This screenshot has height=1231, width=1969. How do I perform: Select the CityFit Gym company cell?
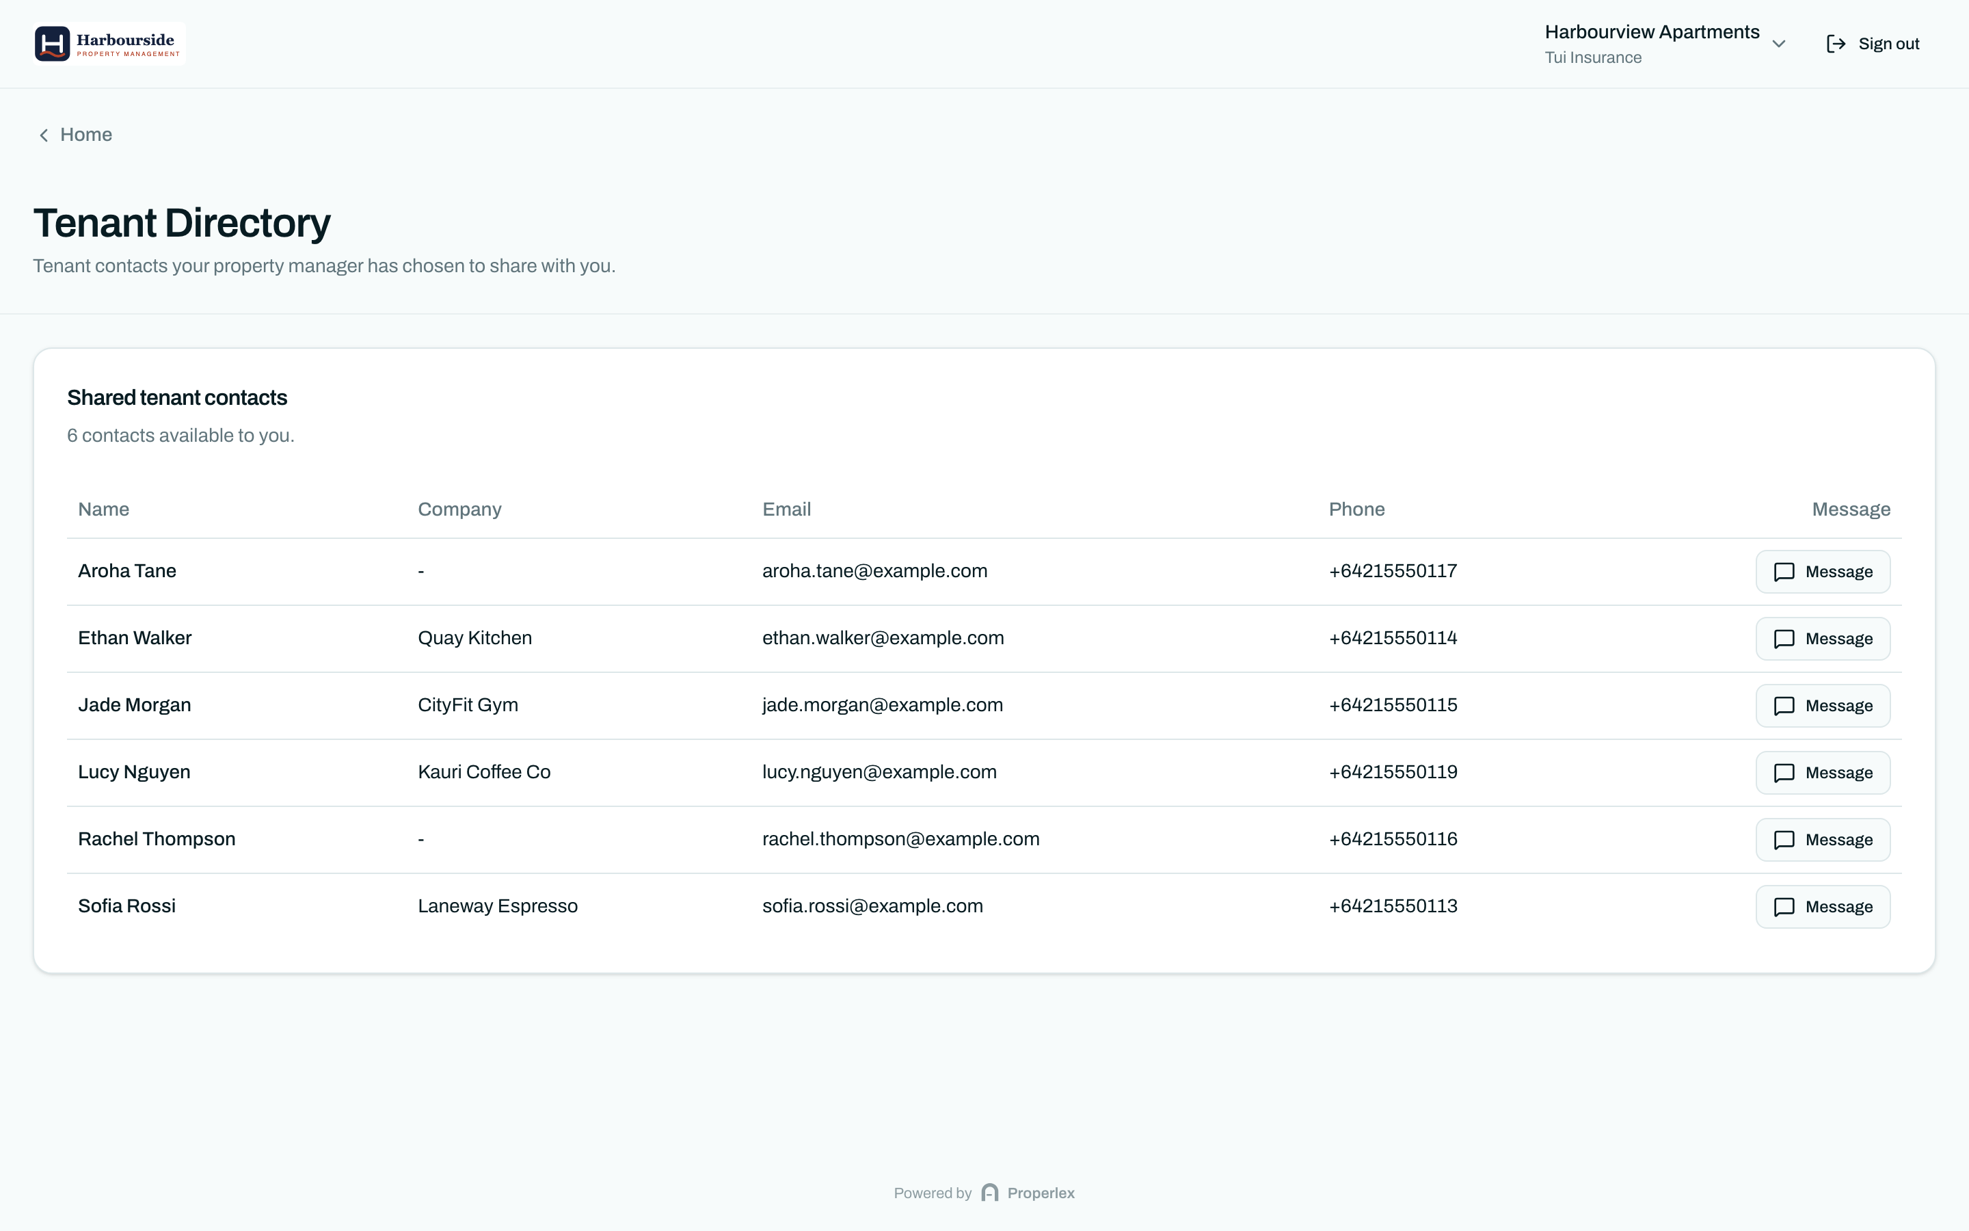468,705
